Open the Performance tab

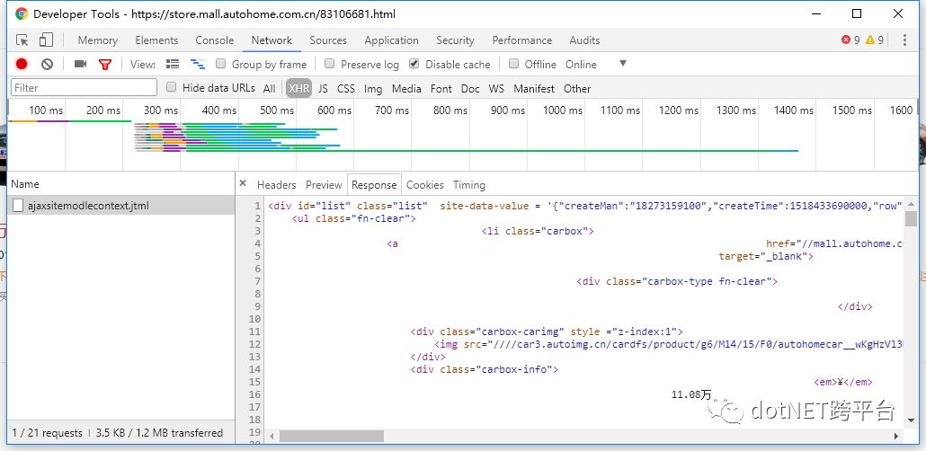pos(522,40)
